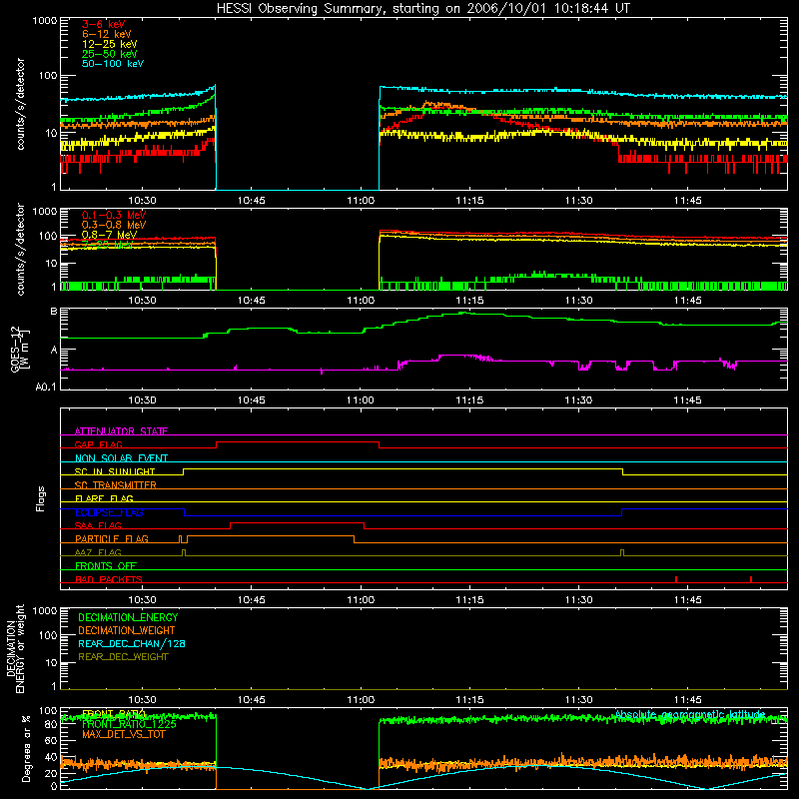Click the DECIMATION_ENERGY legend entry
Viewport: 799px width, 799px height.
pyautogui.click(x=128, y=617)
